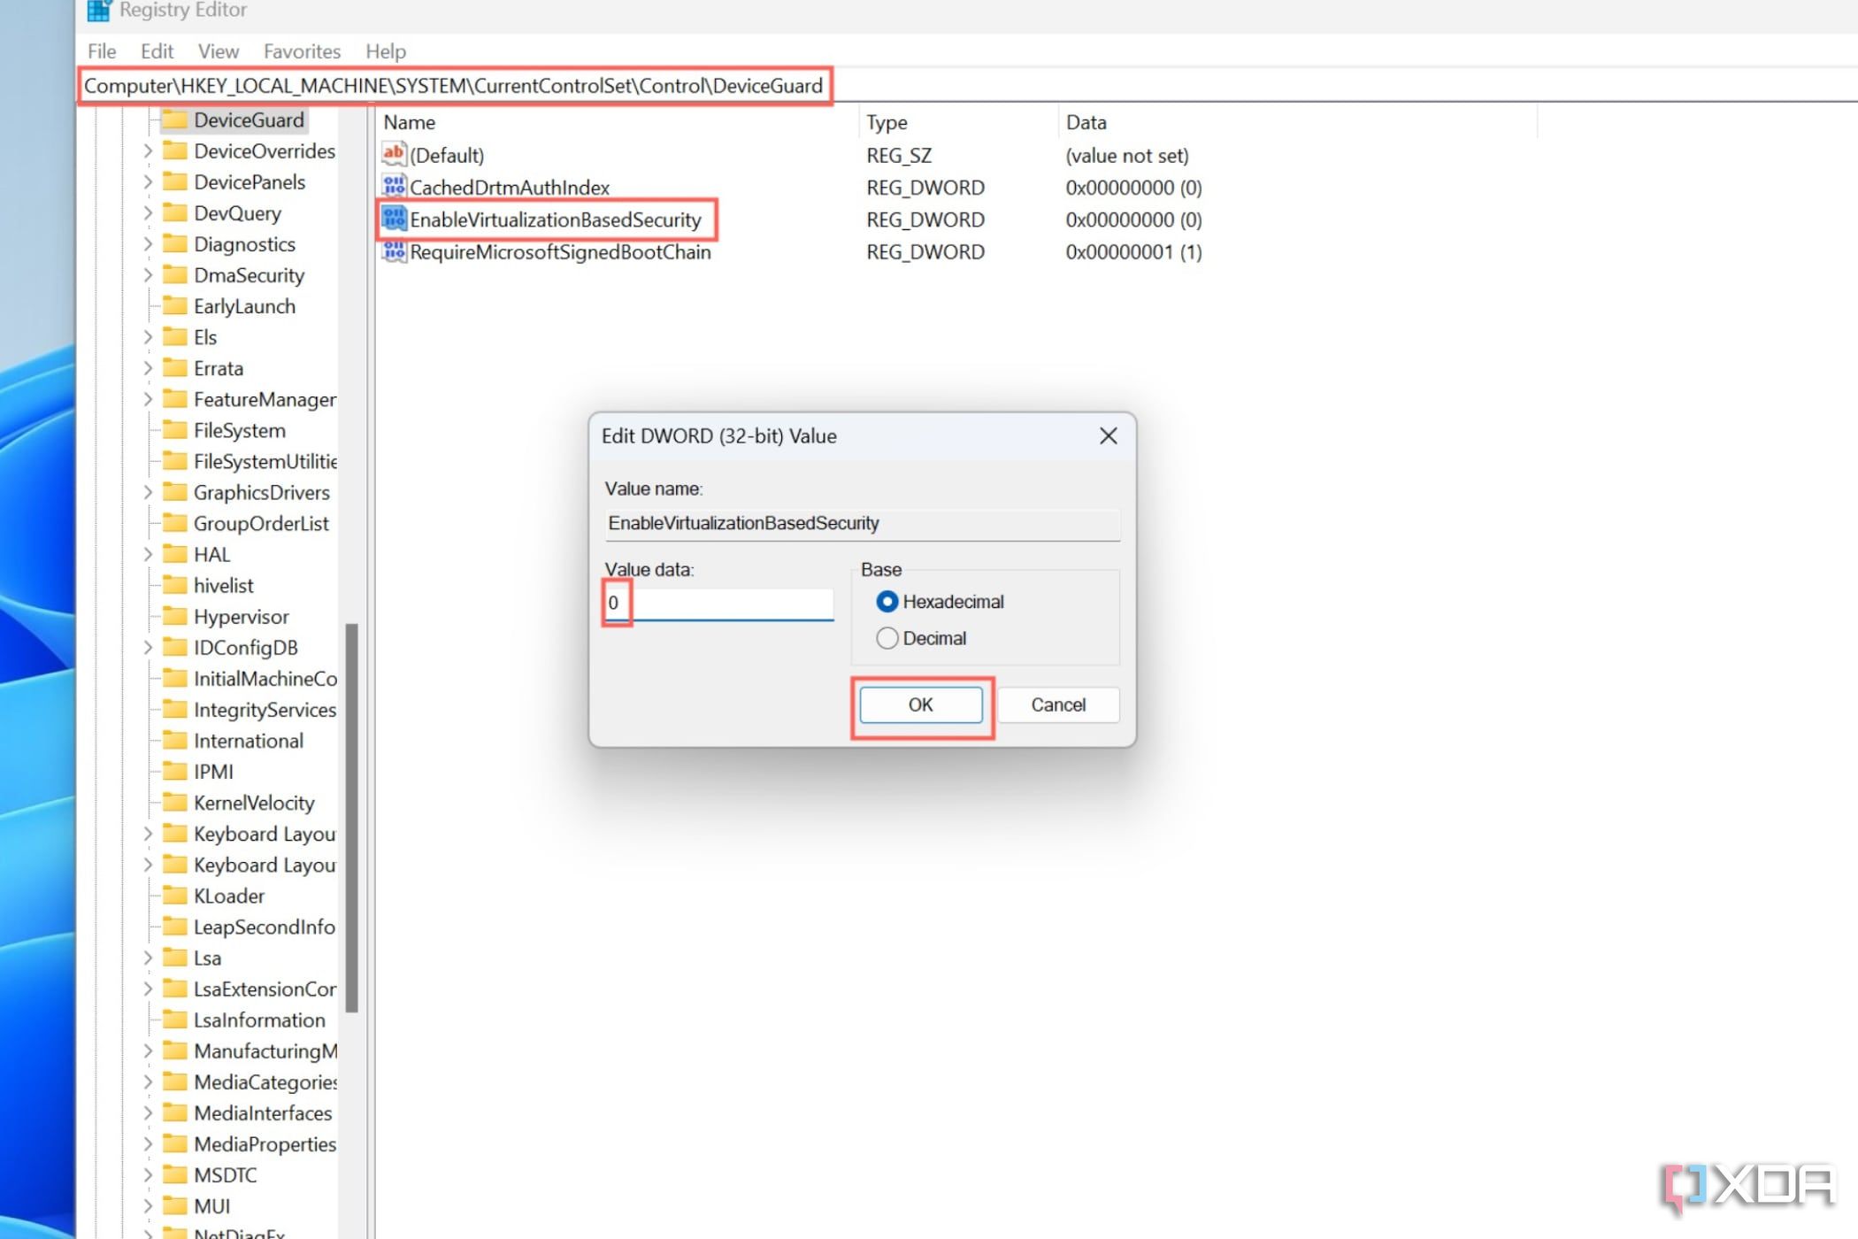1858x1239 pixels.
Task: Select Hexadecimal base radio button
Action: 887,602
